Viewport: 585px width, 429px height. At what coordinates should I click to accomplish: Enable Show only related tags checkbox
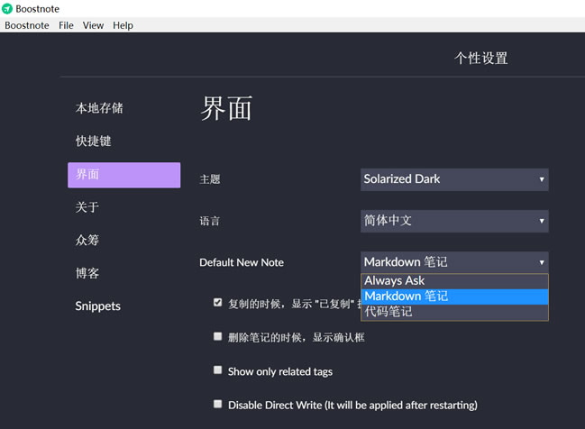pos(217,370)
